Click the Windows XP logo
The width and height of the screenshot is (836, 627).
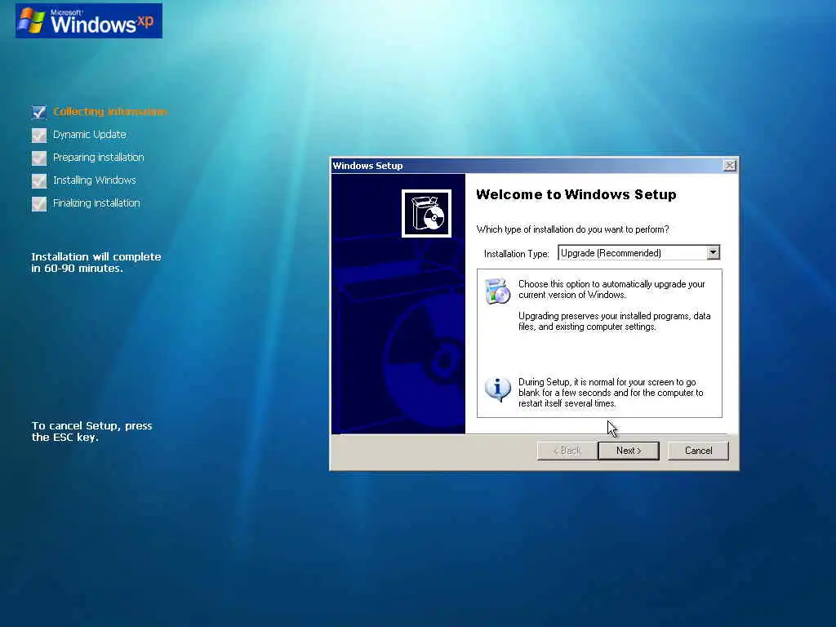click(x=89, y=20)
